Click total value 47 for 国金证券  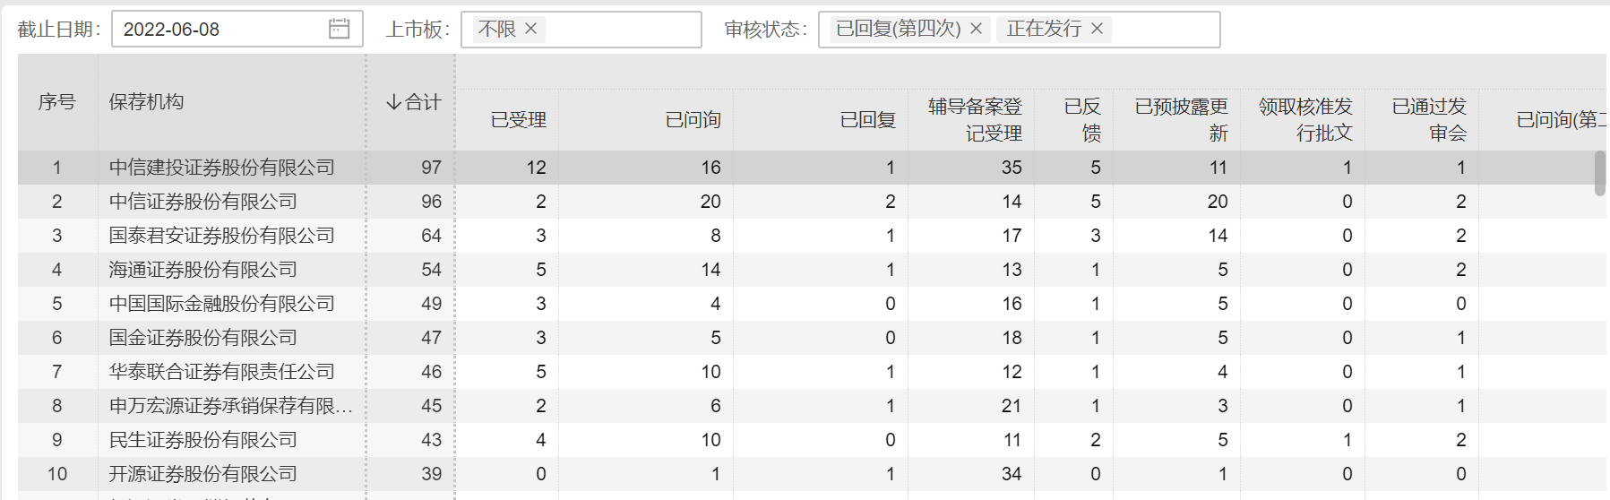coord(431,338)
